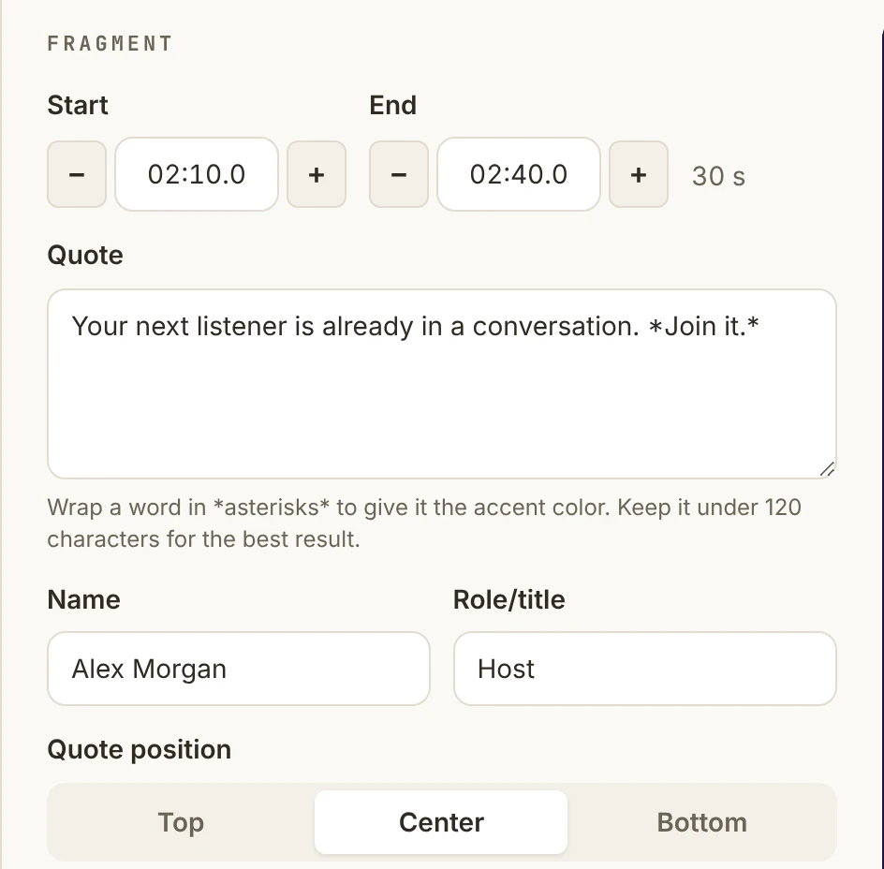Decrease the End time with minus button
Viewport: 884px width, 869px height.
[399, 174]
